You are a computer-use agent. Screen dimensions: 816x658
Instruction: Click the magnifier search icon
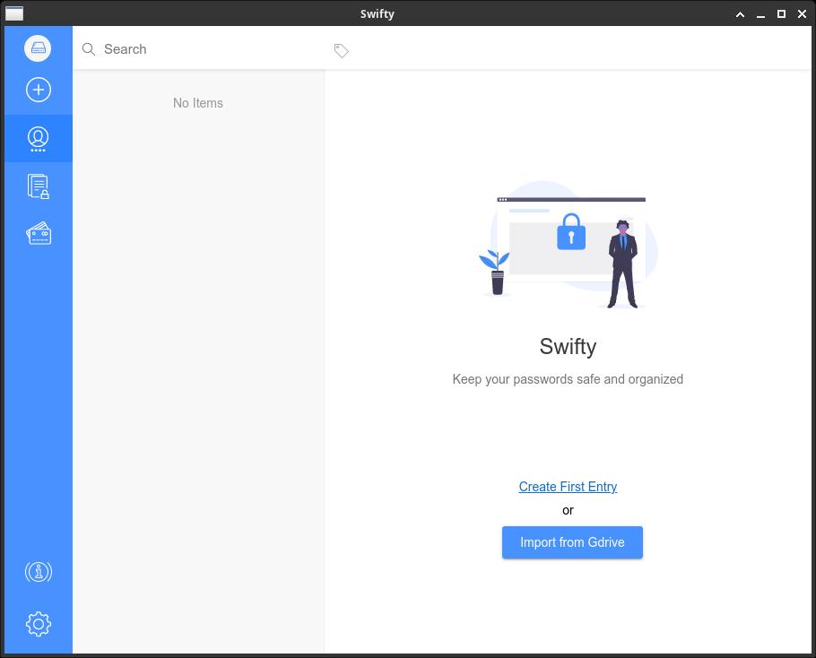click(x=89, y=49)
